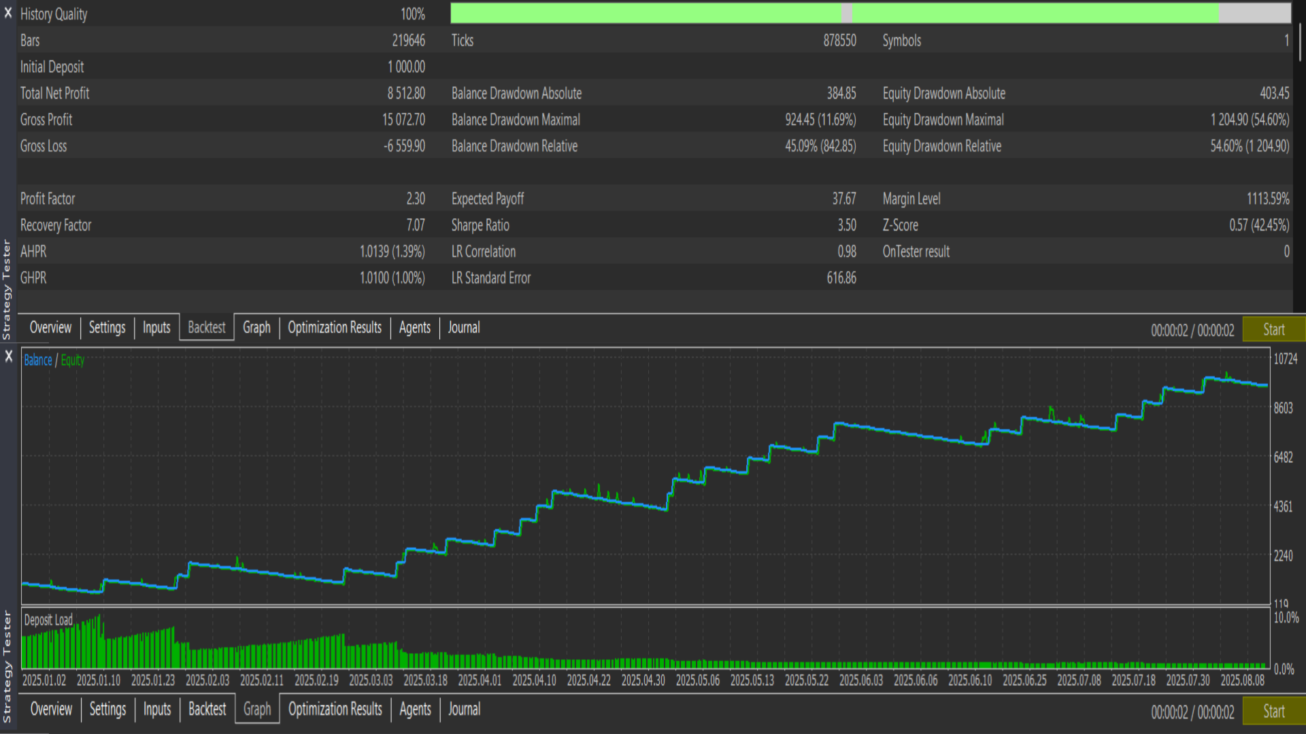The image size is (1306, 734).
Task: Select the Gross Loss value -6 559.90
Action: [404, 146]
